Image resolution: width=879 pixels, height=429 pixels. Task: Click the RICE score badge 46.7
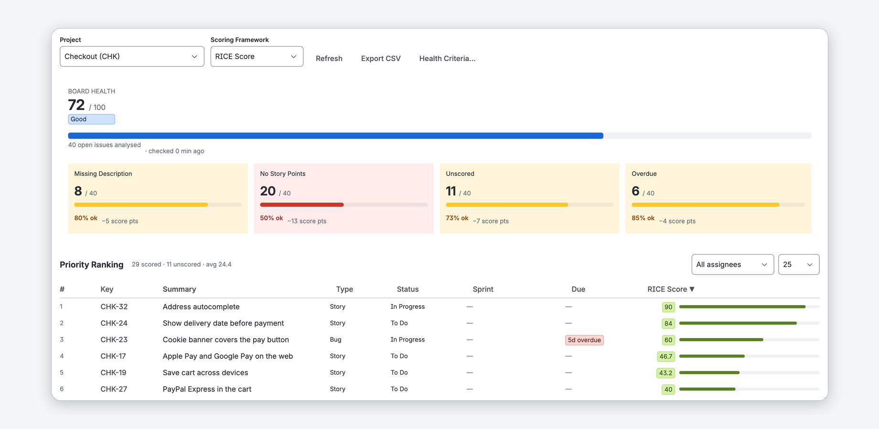pyautogui.click(x=666, y=356)
